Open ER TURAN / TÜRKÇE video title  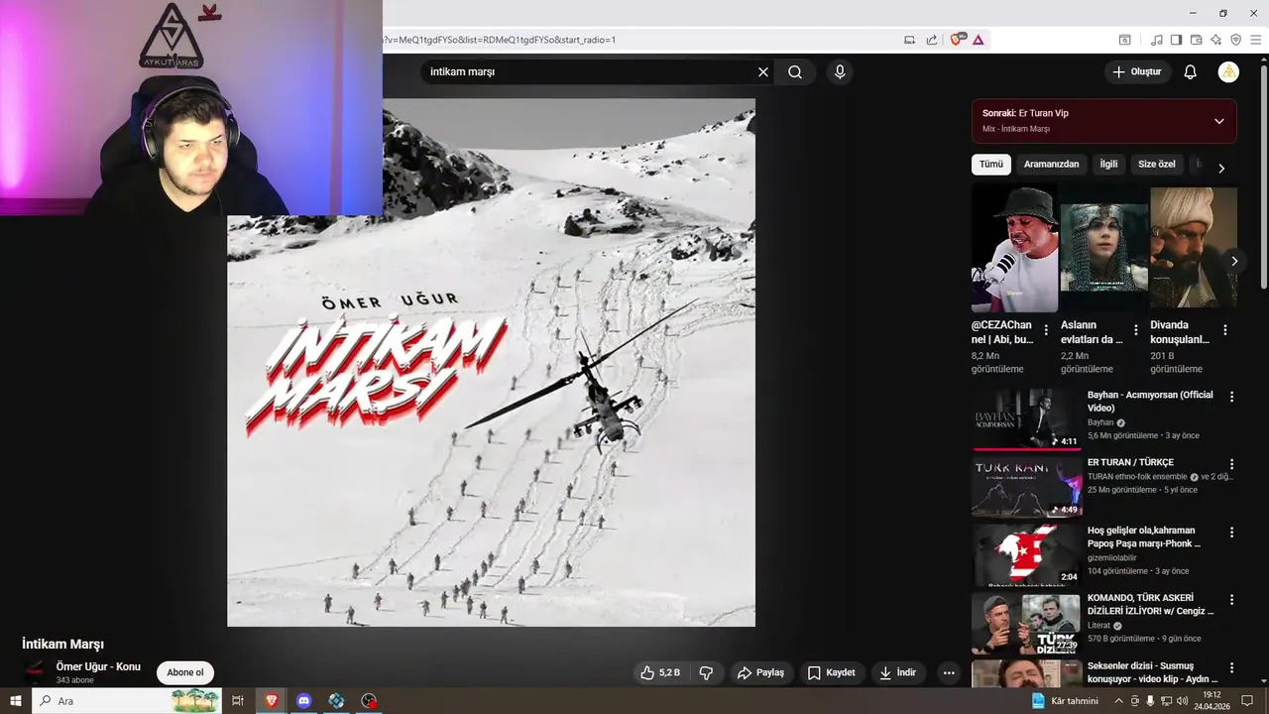[x=1130, y=462]
